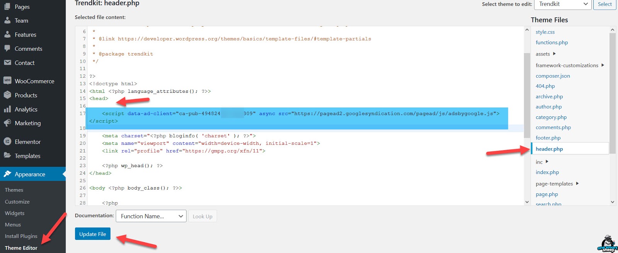Click the Templates folder icon
618x253 pixels.
[x=7, y=155]
